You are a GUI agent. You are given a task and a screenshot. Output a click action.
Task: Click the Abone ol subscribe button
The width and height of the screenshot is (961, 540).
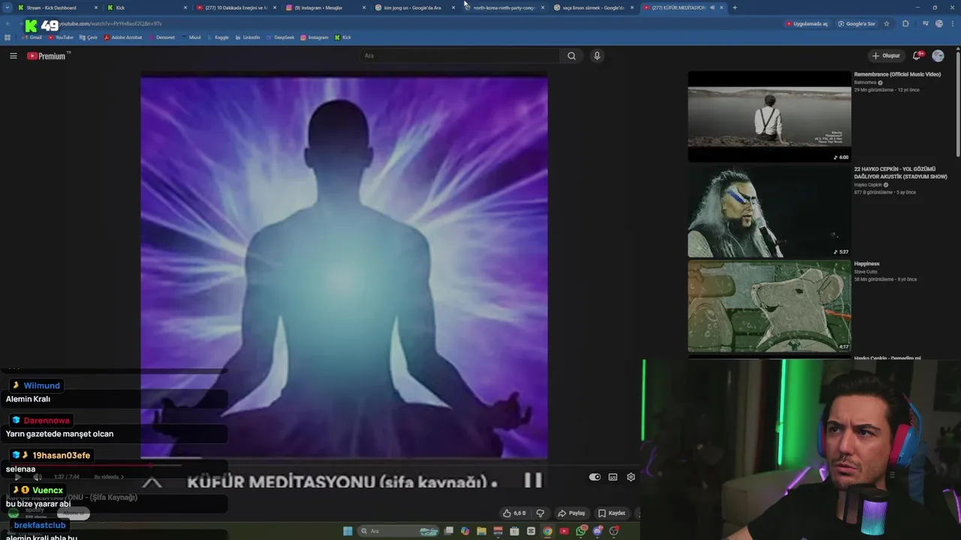click(x=74, y=513)
